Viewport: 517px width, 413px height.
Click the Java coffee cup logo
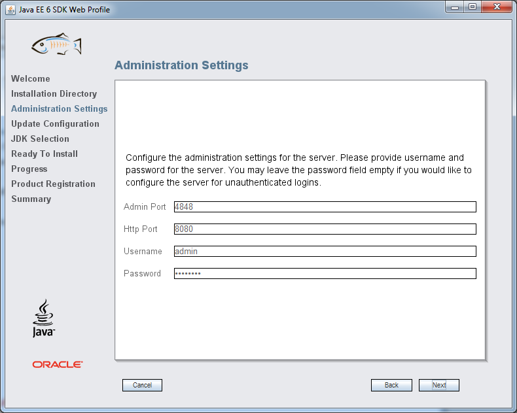tap(44, 318)
